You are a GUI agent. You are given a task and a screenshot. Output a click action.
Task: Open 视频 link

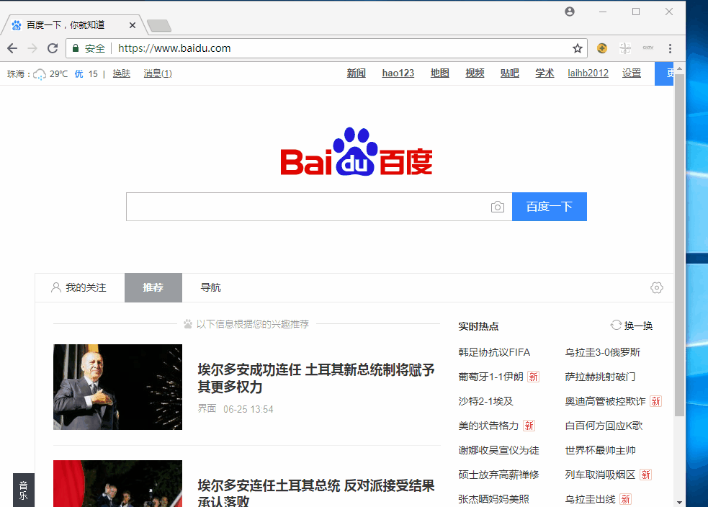coord(475,73)
